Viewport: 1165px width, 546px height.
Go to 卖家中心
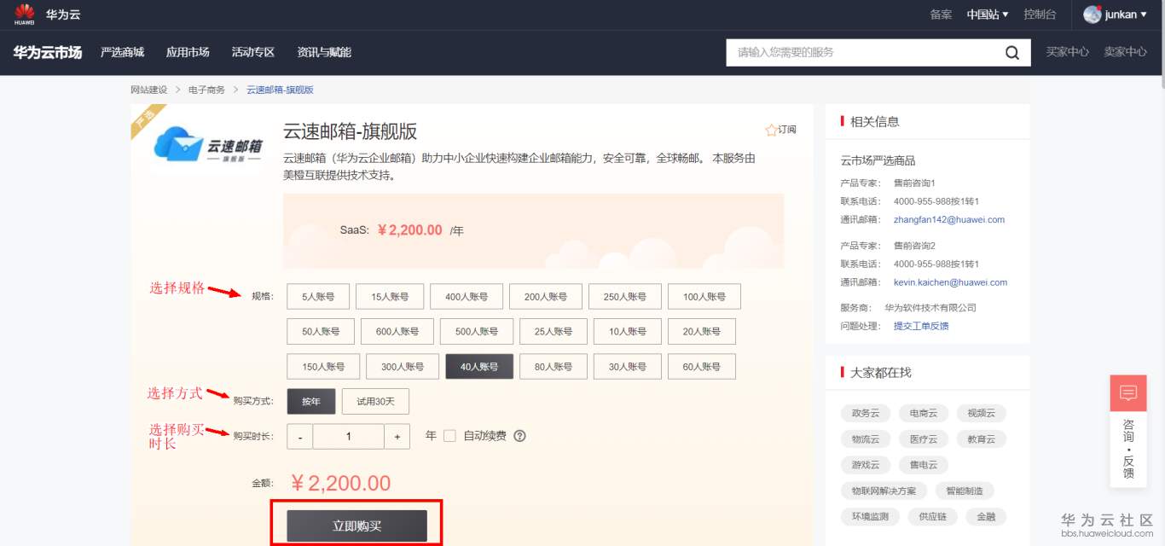pyautogui.click(x=1126, y=52)
